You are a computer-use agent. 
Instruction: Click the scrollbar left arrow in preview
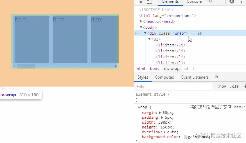(14, 66)
